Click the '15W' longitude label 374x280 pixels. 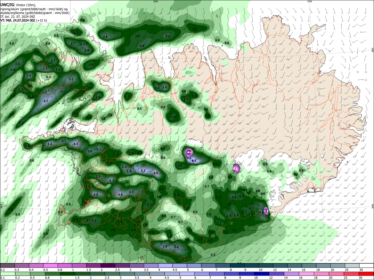tap(309, 1)
